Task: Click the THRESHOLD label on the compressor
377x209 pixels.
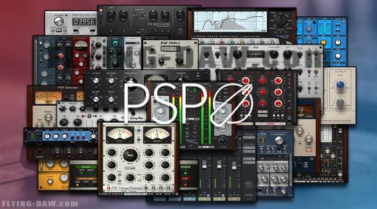Action: point(130,73)
